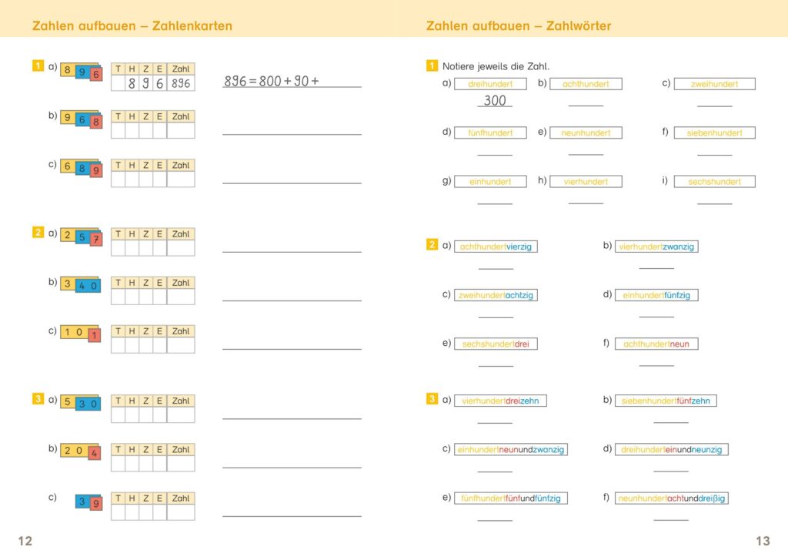Click heading 'Zahlen aufbauen – Zahlwörter'
Screen dimensions: 788x557
pos(519,26)
